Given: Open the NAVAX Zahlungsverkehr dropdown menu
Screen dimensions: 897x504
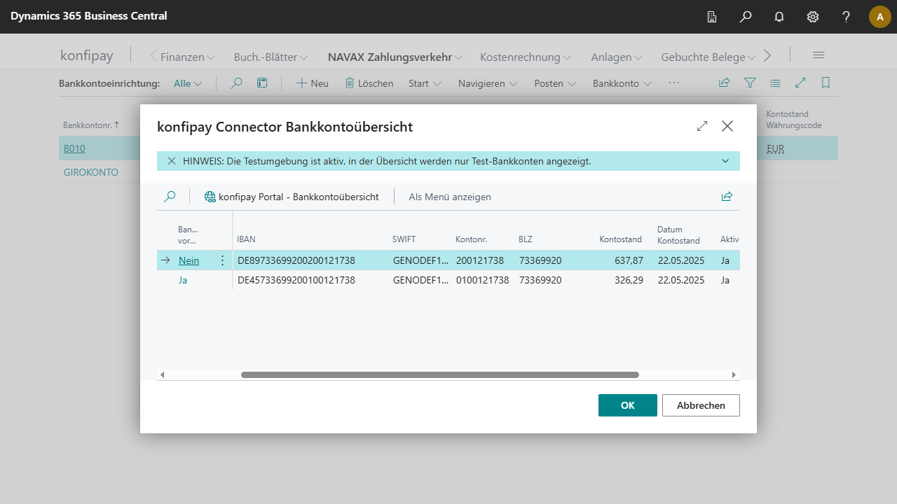Looking at the screenshot, I should (x=395, y=57).
